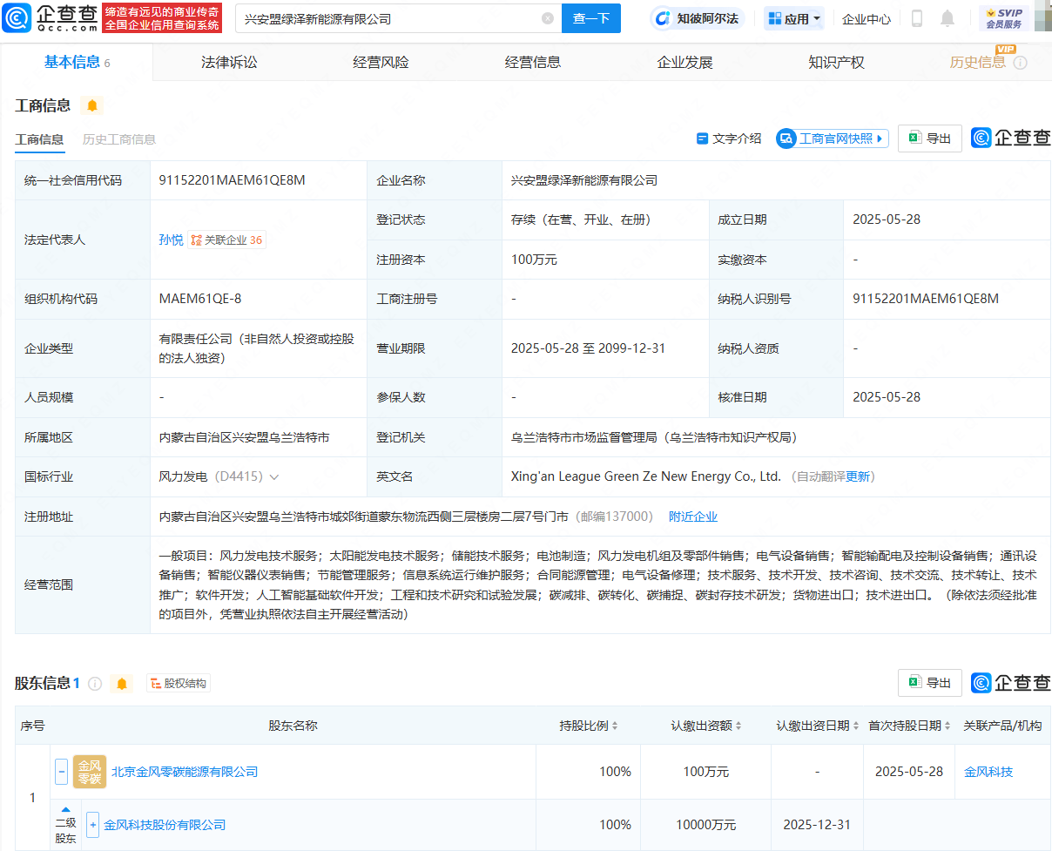This screenshot has width=1052, height=851.
Task: Click the 统一社会信用代码 value 91152201MAEM61QE8M
Action: tap(233, 180)
